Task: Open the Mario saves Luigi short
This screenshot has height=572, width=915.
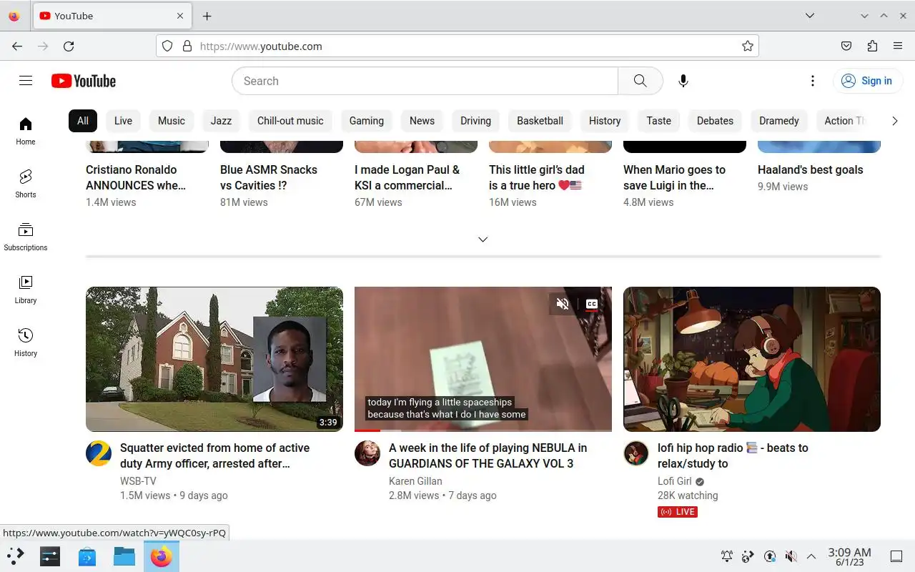Action: 675,177
